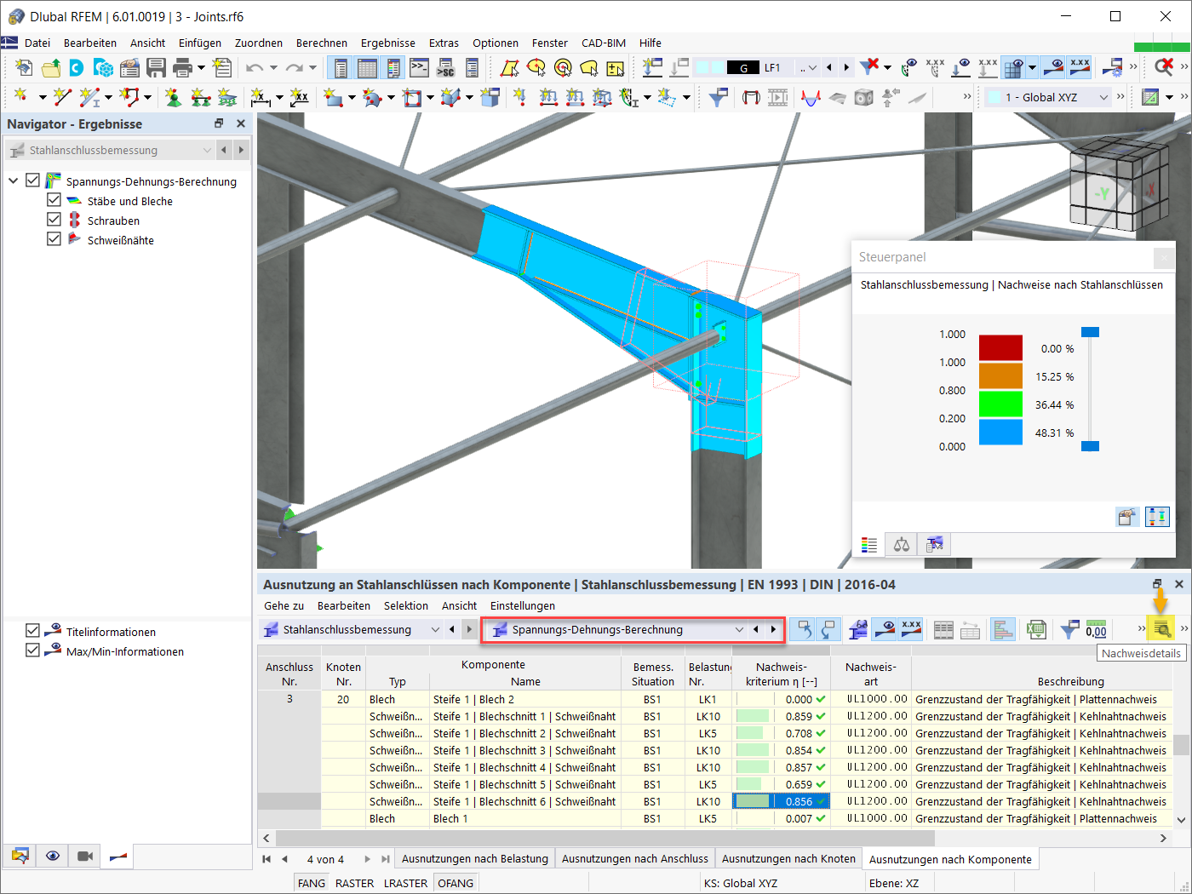
Task: Open the film strip animation icon
Action: pos(778,98)
